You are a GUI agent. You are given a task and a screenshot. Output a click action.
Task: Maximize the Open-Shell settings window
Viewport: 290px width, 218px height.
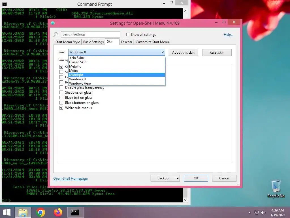coord(224,22)
